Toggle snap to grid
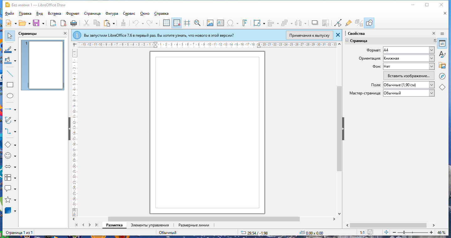451x238 pixels. point(177,23)
